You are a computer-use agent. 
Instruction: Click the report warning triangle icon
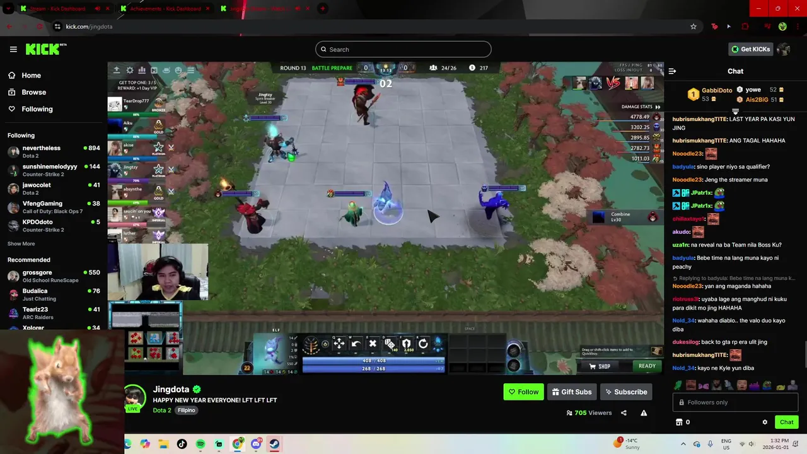pyautogui.click(x=644, y=413)
